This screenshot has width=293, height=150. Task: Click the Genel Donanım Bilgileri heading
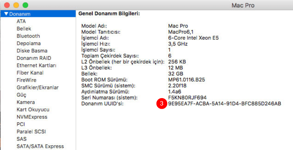point(109,14)
